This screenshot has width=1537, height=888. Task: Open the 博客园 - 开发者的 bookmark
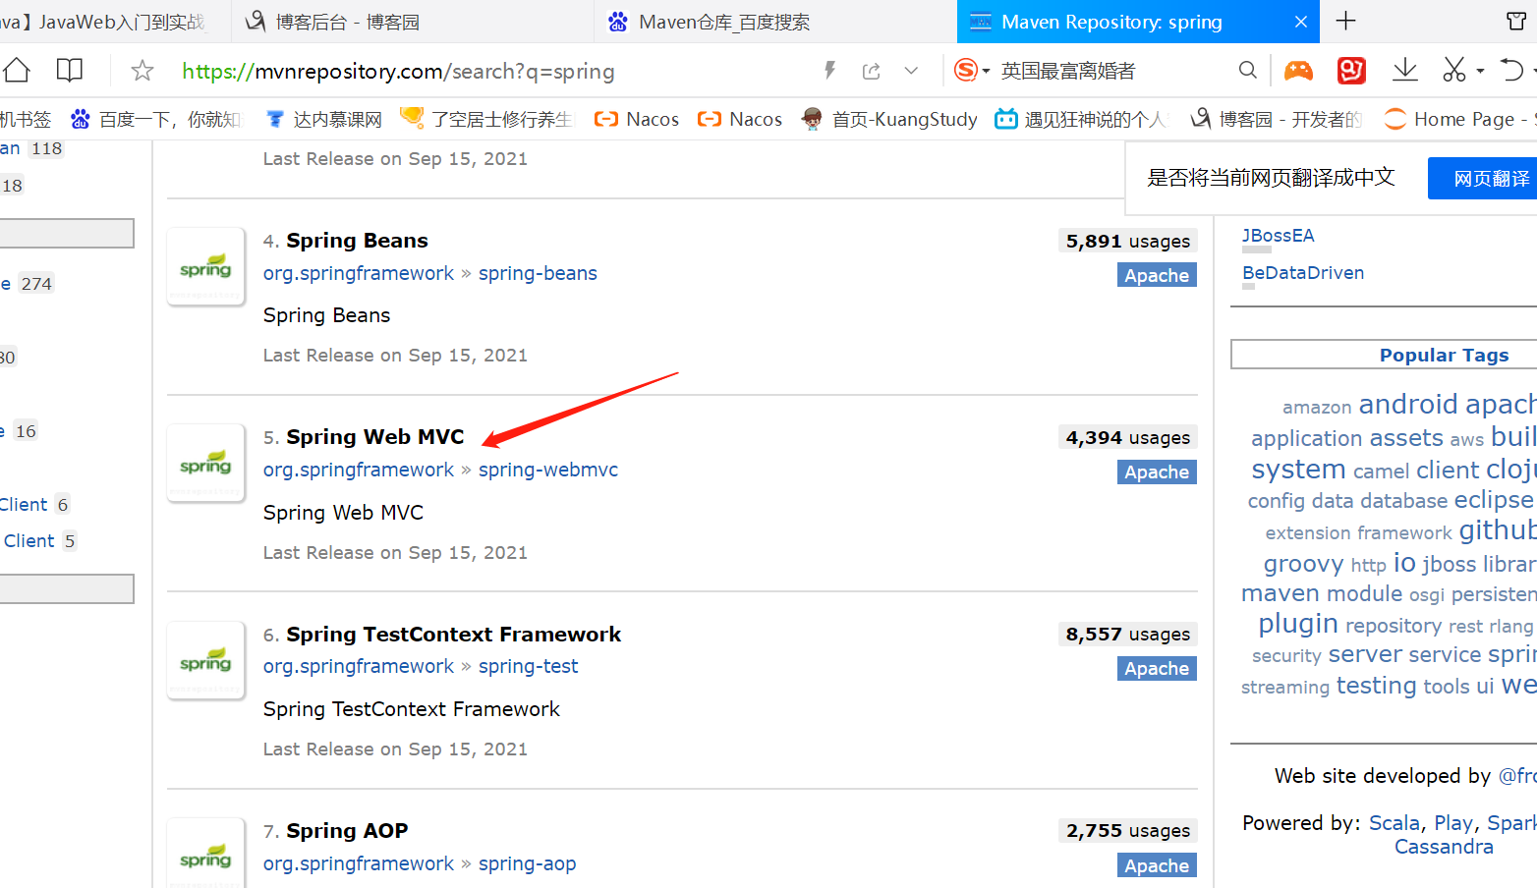point(1276,119)
